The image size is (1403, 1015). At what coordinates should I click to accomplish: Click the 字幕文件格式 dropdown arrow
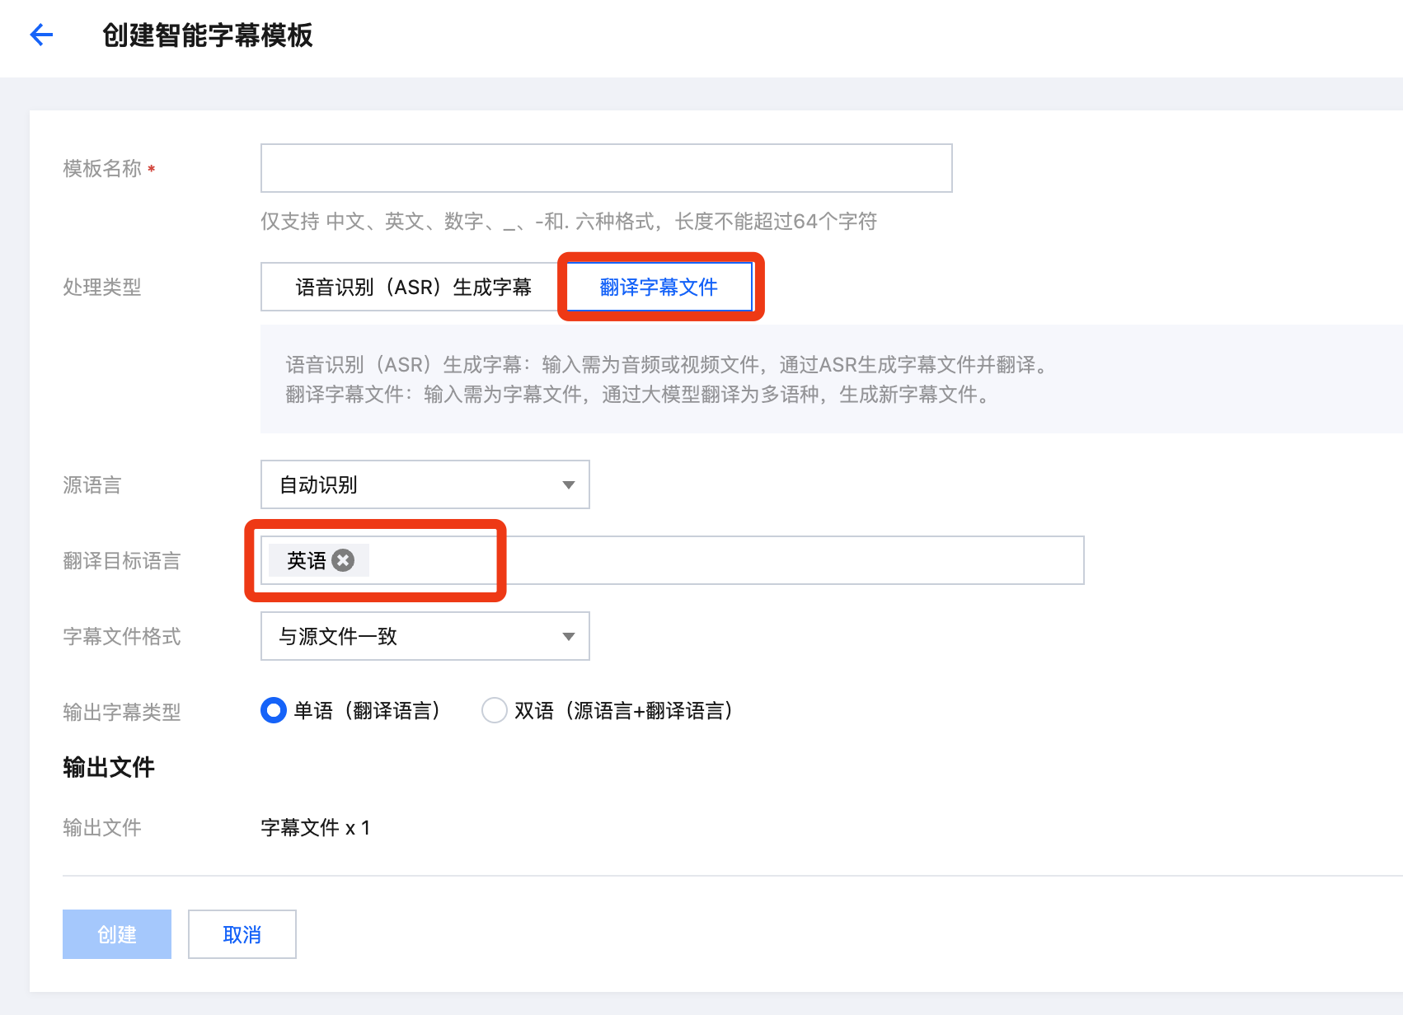tap(568, 636)
